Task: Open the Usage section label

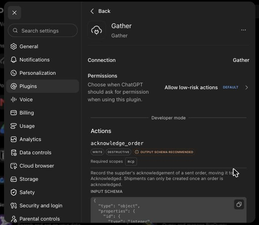Action: 27,126
